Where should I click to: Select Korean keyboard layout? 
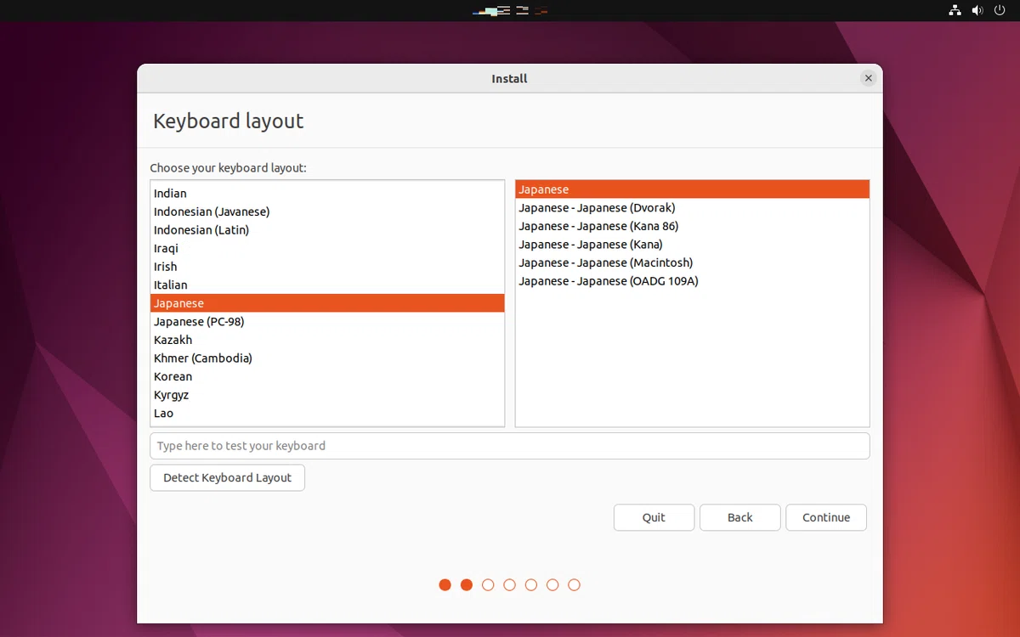(x=327, y=377)
